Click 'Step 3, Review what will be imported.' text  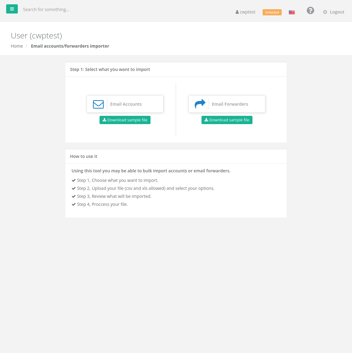[114, 196]
